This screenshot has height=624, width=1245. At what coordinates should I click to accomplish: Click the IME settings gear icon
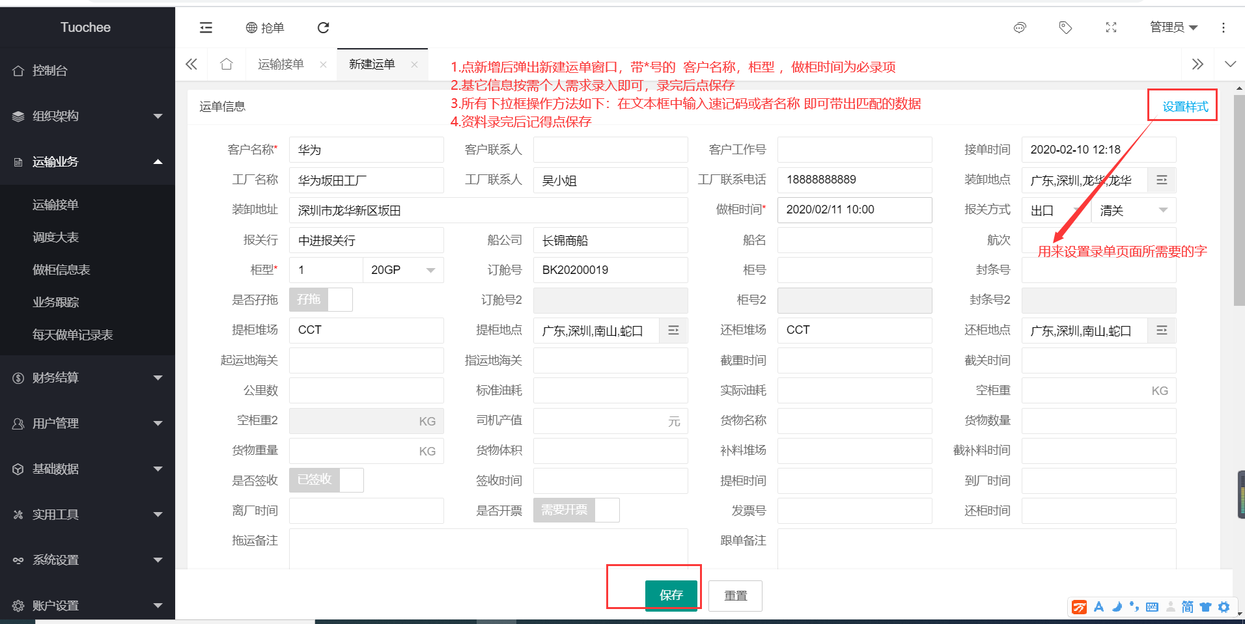[1224, 607]
